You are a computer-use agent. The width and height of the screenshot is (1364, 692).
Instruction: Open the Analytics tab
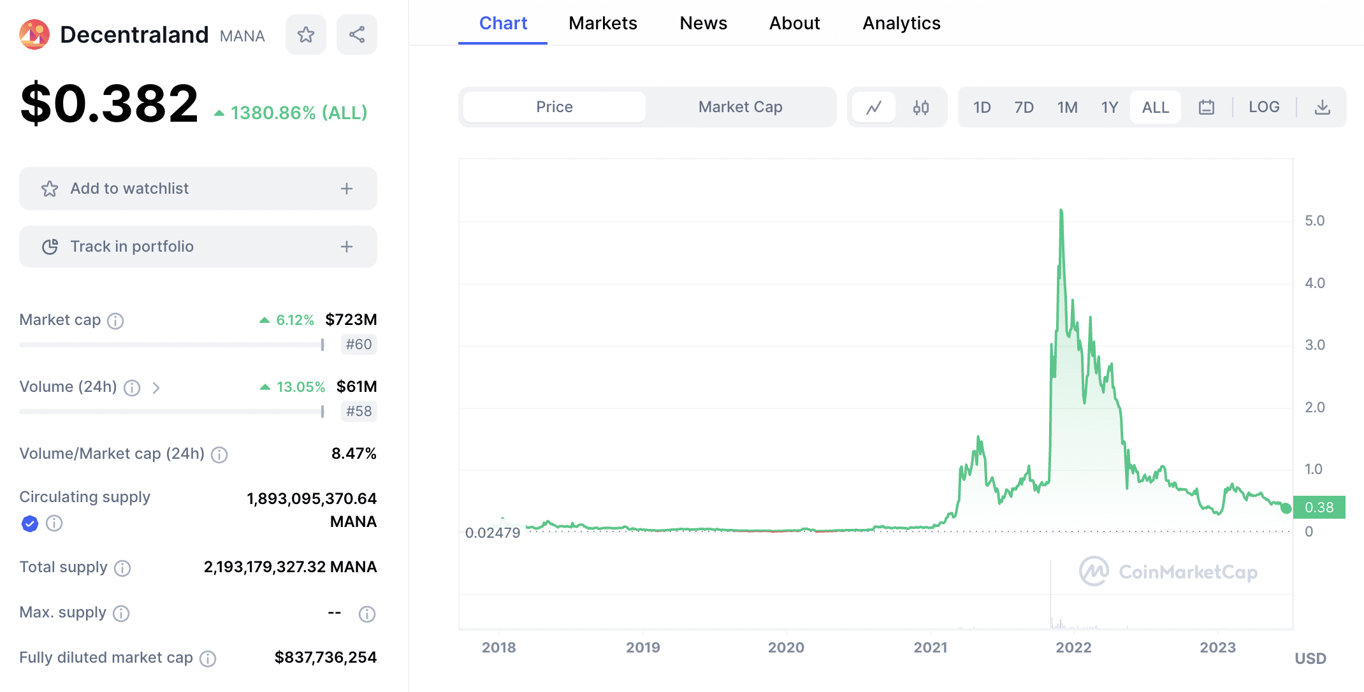point(902,23)
